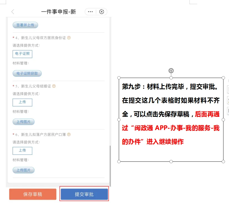Click the text box's top-left resize handle
Viewport: 229px width, 208px height.
(x=119, y=78)
